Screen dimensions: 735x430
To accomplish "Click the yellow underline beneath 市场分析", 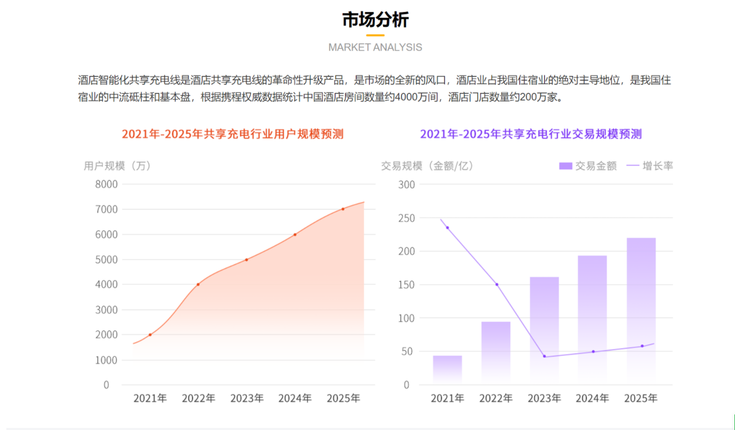I will 375,35.
